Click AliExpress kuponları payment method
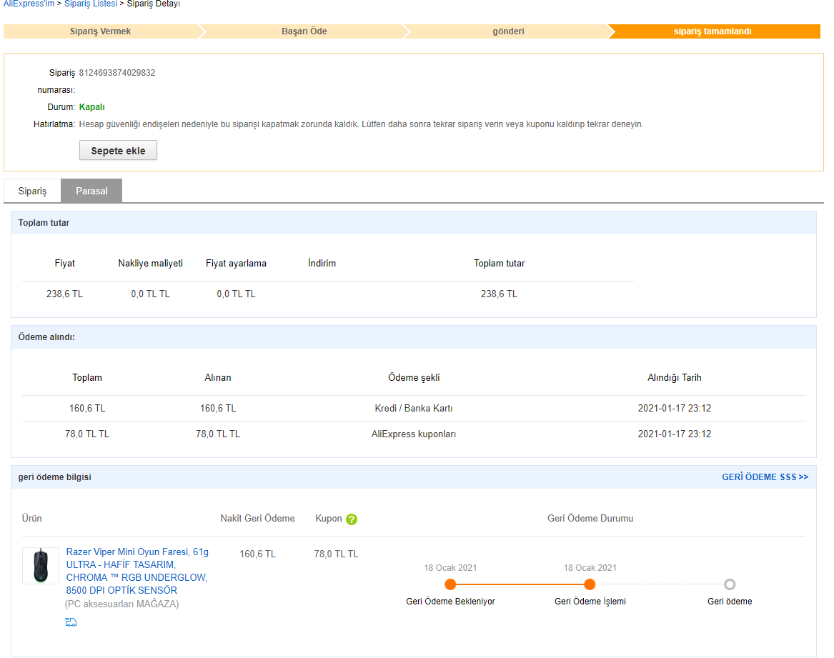The image size is (834, 658). tap(414, 434)
